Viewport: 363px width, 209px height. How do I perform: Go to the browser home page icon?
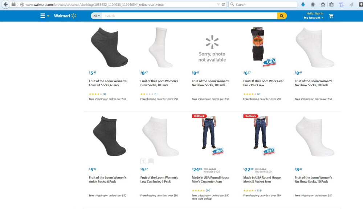point(313,4)
